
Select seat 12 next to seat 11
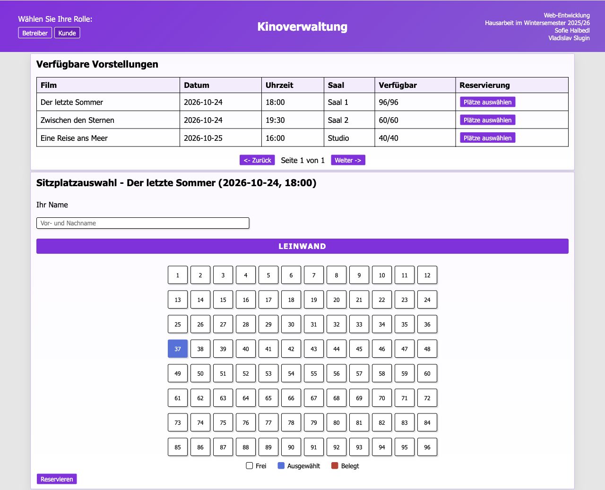(x=427, y=275)
